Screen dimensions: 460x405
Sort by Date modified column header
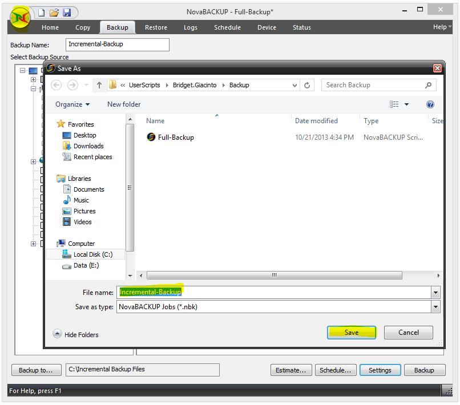click(316, 121)
